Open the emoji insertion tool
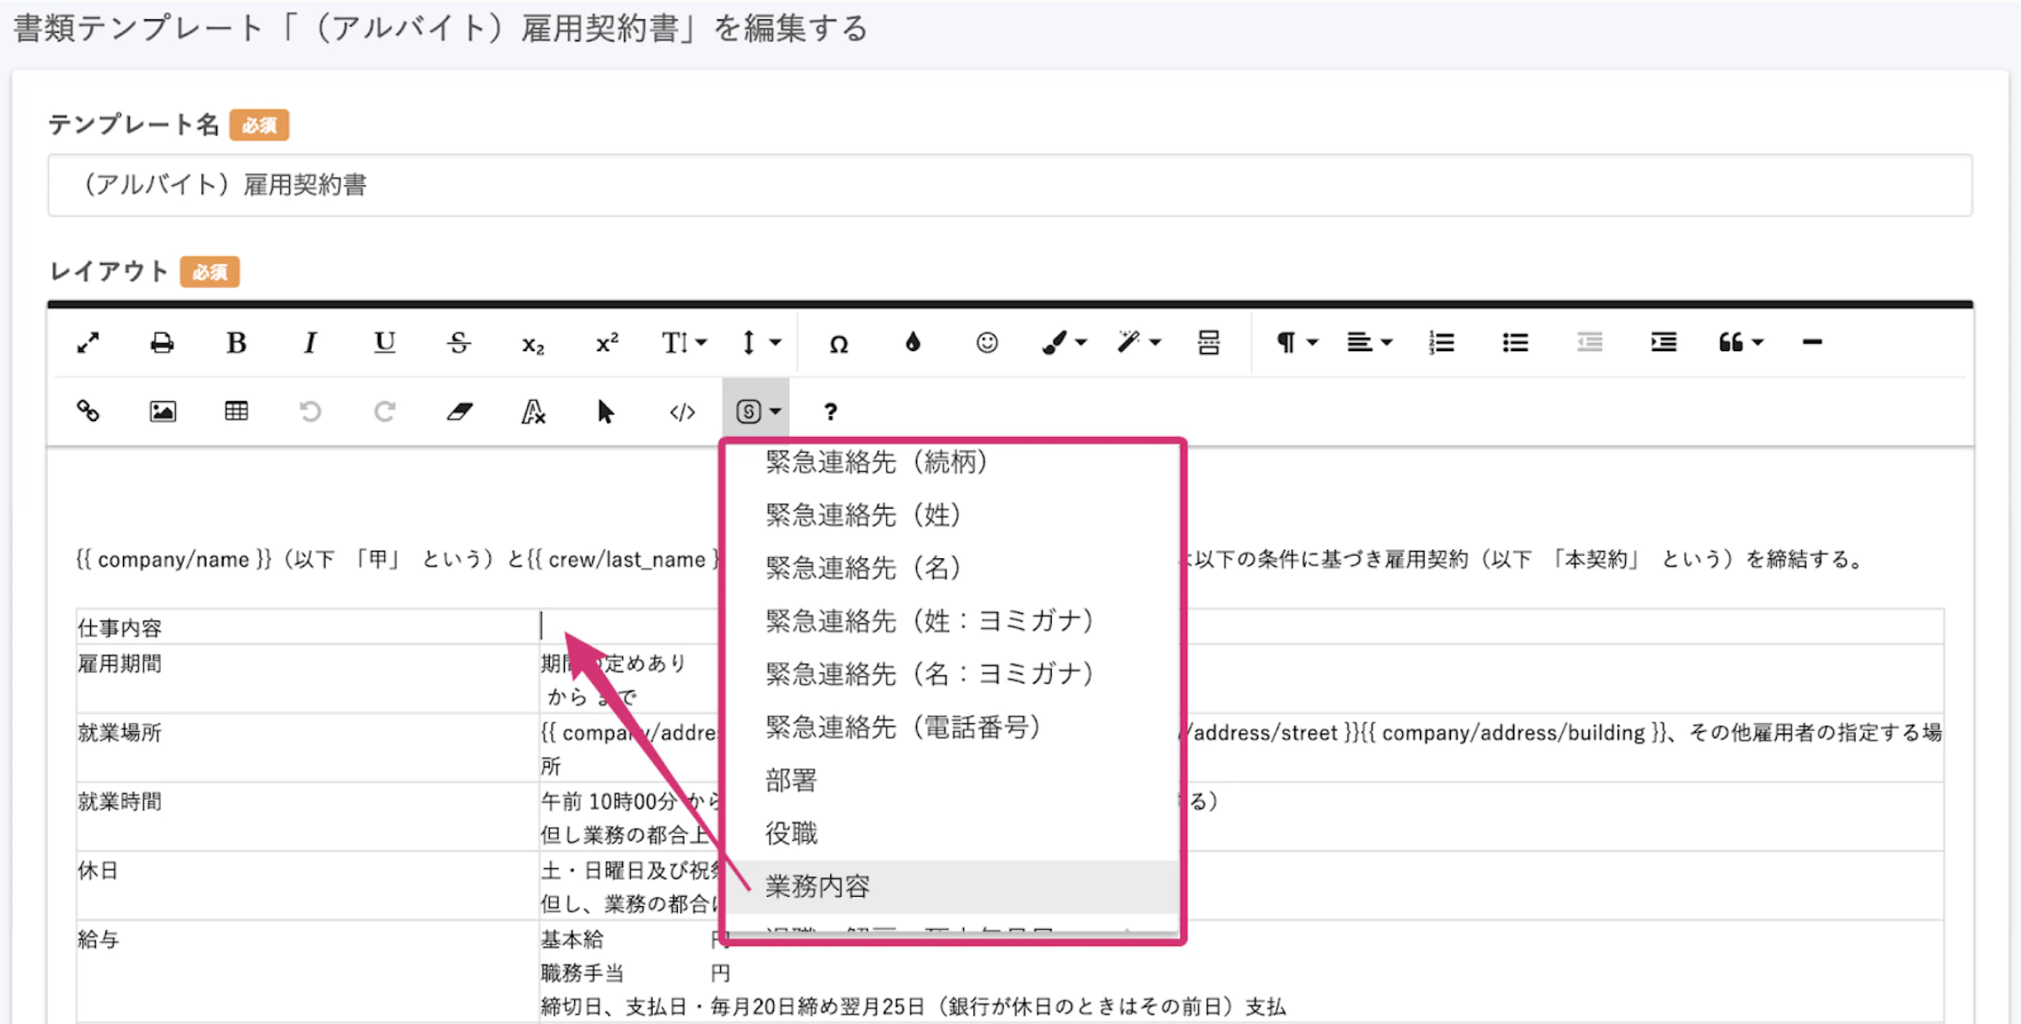2021x1024 pixels. [986, 342]
